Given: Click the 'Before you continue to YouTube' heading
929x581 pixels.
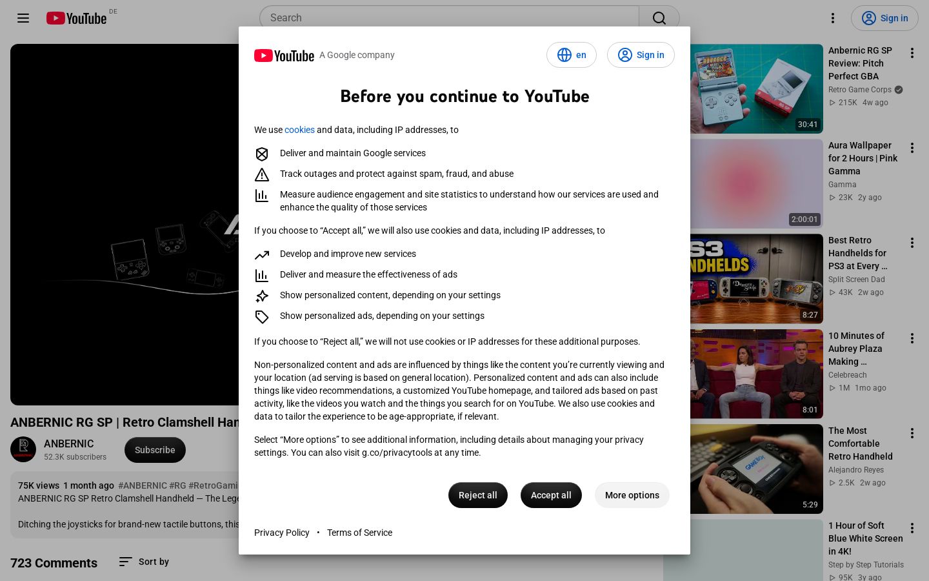Looking at the screenshot, I should 464,96.
